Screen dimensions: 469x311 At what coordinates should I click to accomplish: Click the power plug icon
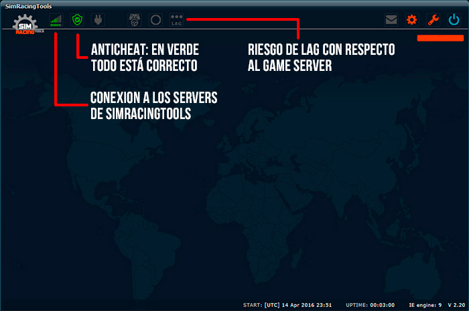(98, 21)
